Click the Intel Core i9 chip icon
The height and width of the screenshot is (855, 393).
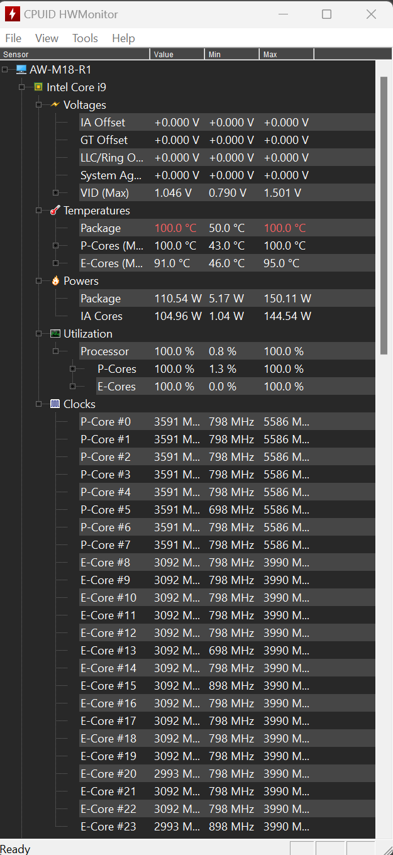[38, 87]
